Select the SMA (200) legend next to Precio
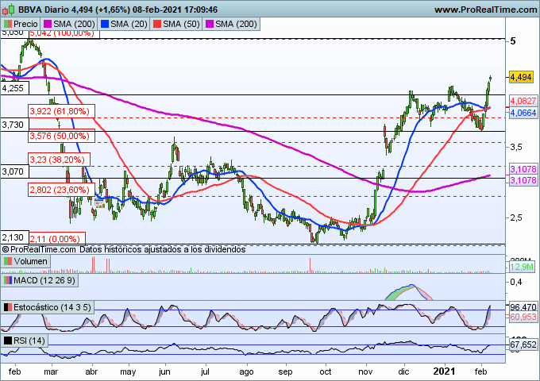The height and width of the screenshot is (381, 540). coord(69,24)
